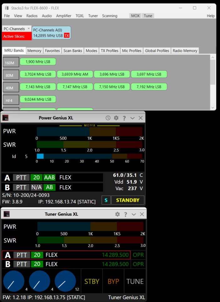
Task: Open the Radios menu
Action: [x=32, y=16]
